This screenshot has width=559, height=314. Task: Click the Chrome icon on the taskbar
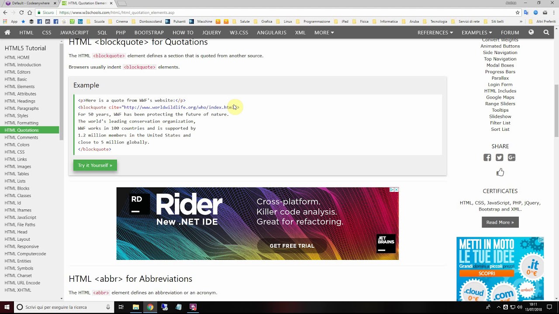tap(150, 307)
